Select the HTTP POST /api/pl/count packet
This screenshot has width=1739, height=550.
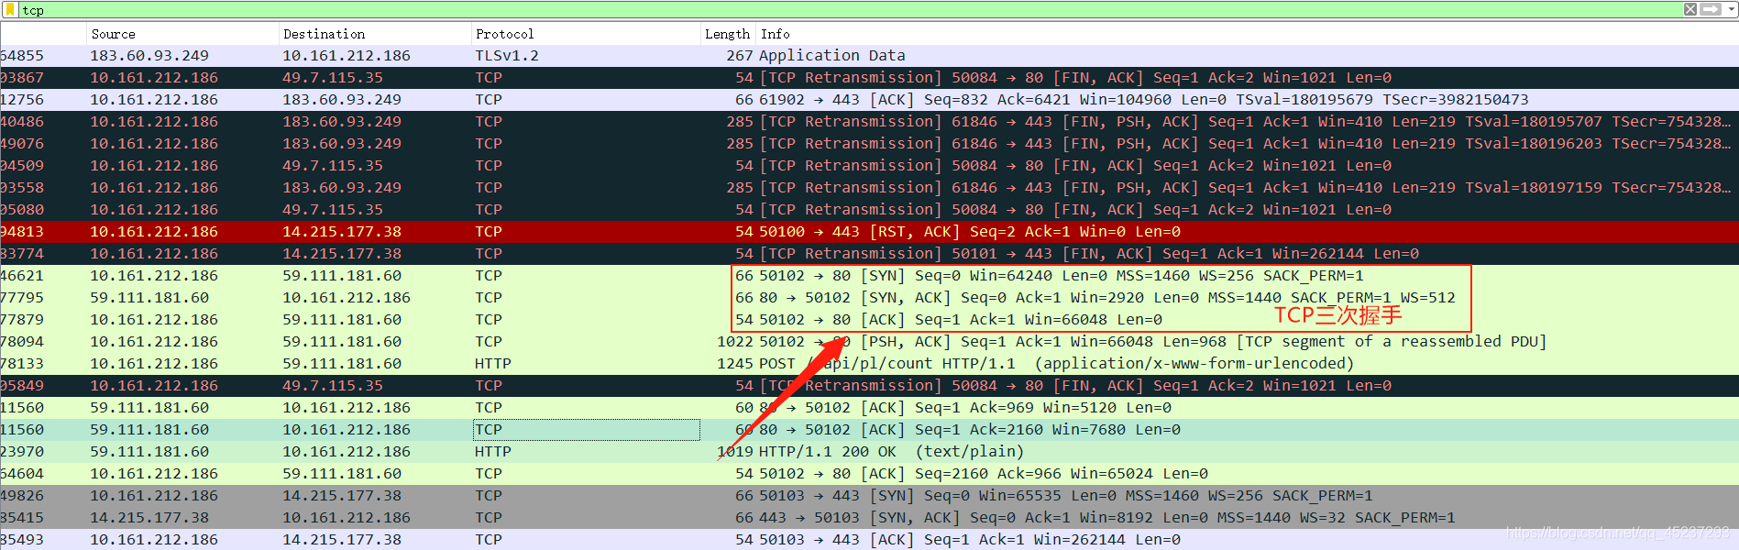869,363
